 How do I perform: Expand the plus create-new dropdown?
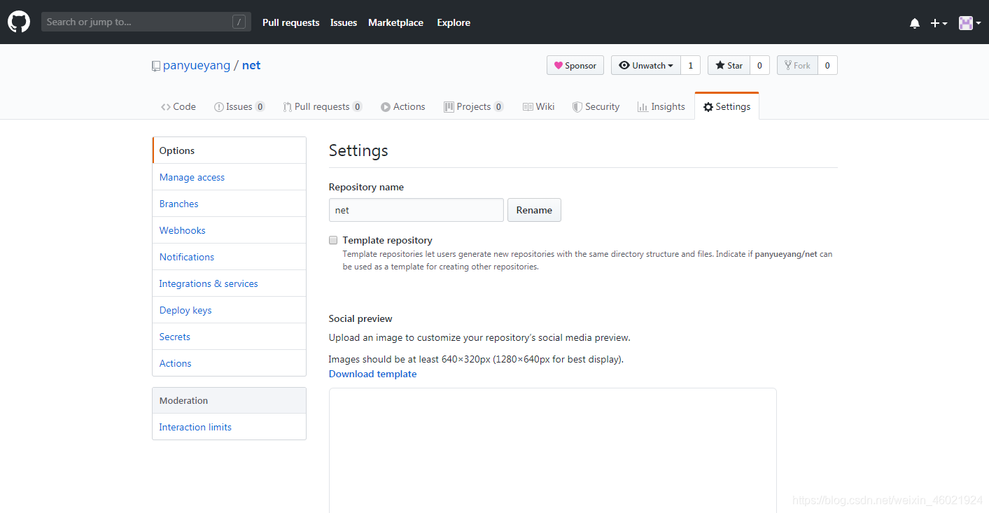[939, 23]
